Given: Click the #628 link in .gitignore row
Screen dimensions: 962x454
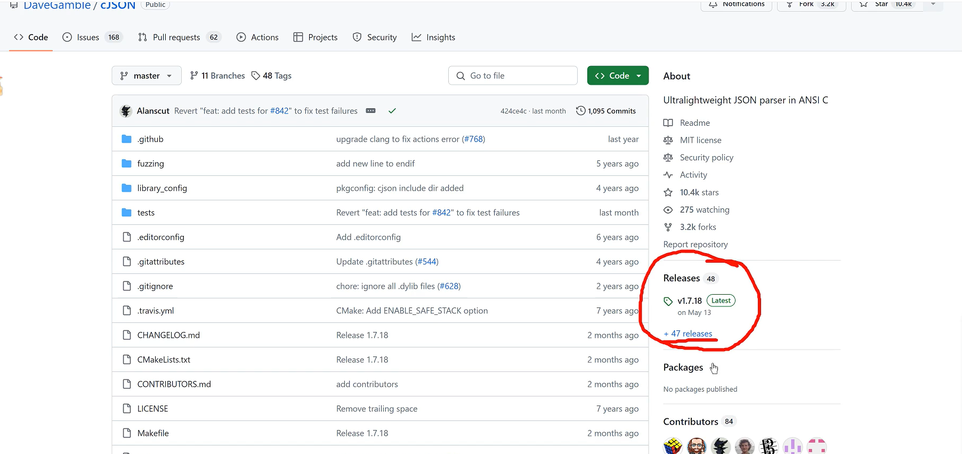Looking at the screenshot, I should [449, 286].
